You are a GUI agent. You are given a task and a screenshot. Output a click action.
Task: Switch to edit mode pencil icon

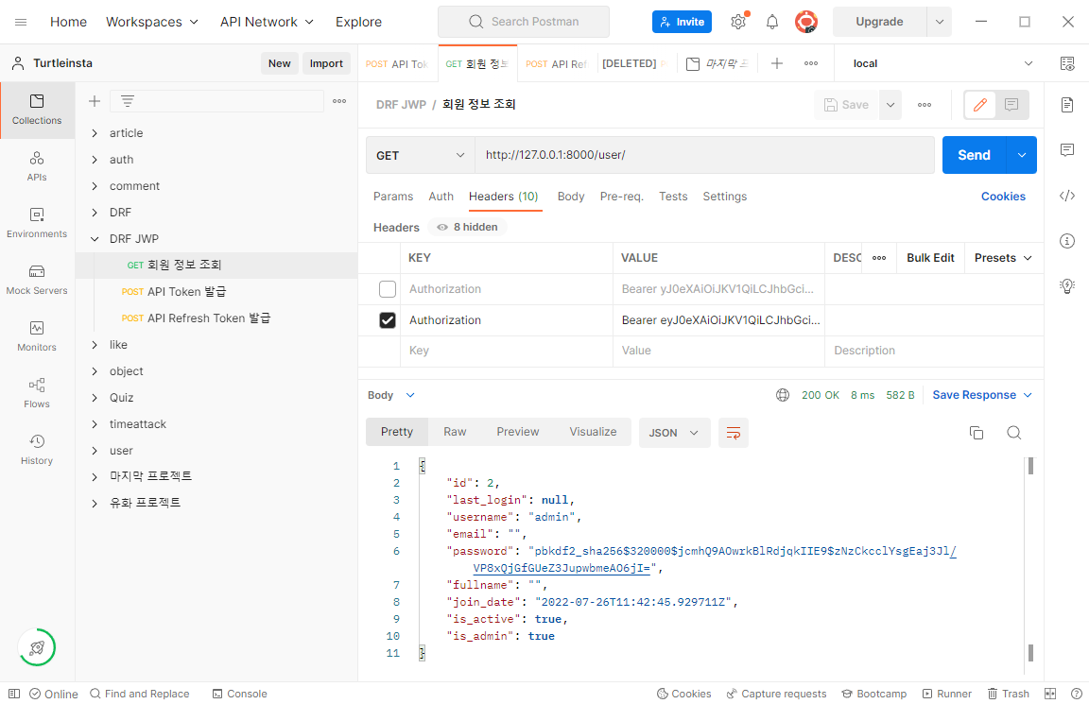tap(980, 105)
